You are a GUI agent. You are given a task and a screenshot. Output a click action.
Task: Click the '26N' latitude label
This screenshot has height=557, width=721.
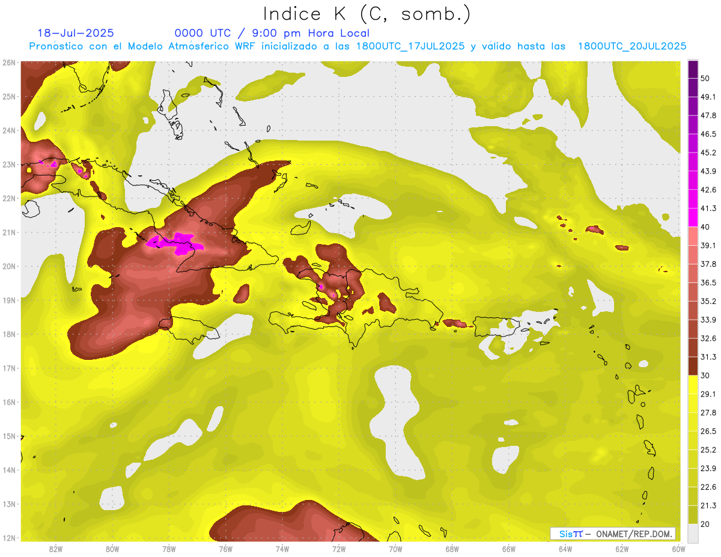coord(9,62)
